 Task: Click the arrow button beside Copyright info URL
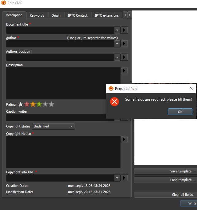pos(124,178)
